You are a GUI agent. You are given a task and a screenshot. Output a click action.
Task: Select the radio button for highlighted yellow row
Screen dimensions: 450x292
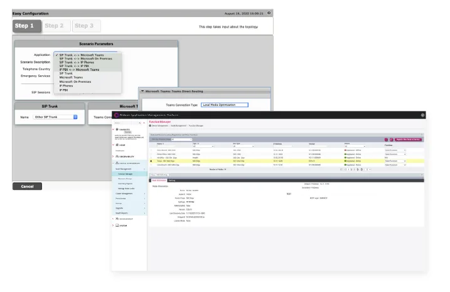(151, 160)
